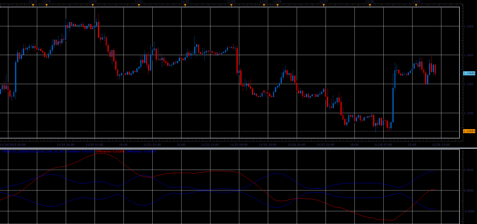Click the red Difference 0.02300 legend text

point(110,151)
